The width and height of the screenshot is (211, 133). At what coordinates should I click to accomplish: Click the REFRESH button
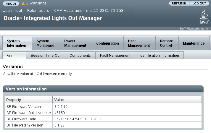(179, 3)
